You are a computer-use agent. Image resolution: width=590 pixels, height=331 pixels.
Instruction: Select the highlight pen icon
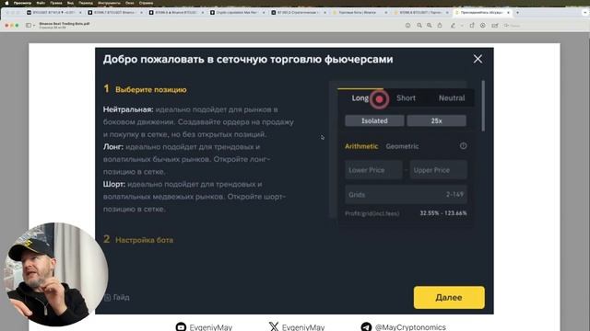[x=453, y=26]
